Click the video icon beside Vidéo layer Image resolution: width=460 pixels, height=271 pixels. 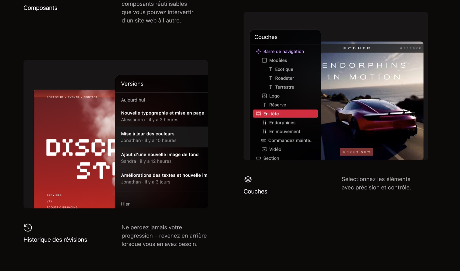coord(264,149)
